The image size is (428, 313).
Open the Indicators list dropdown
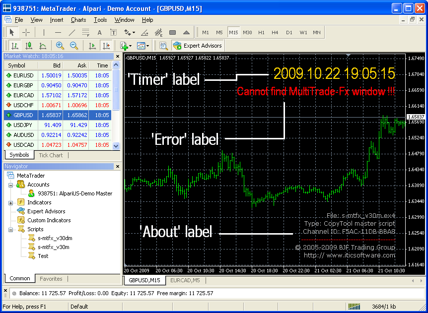pos(126,46)
